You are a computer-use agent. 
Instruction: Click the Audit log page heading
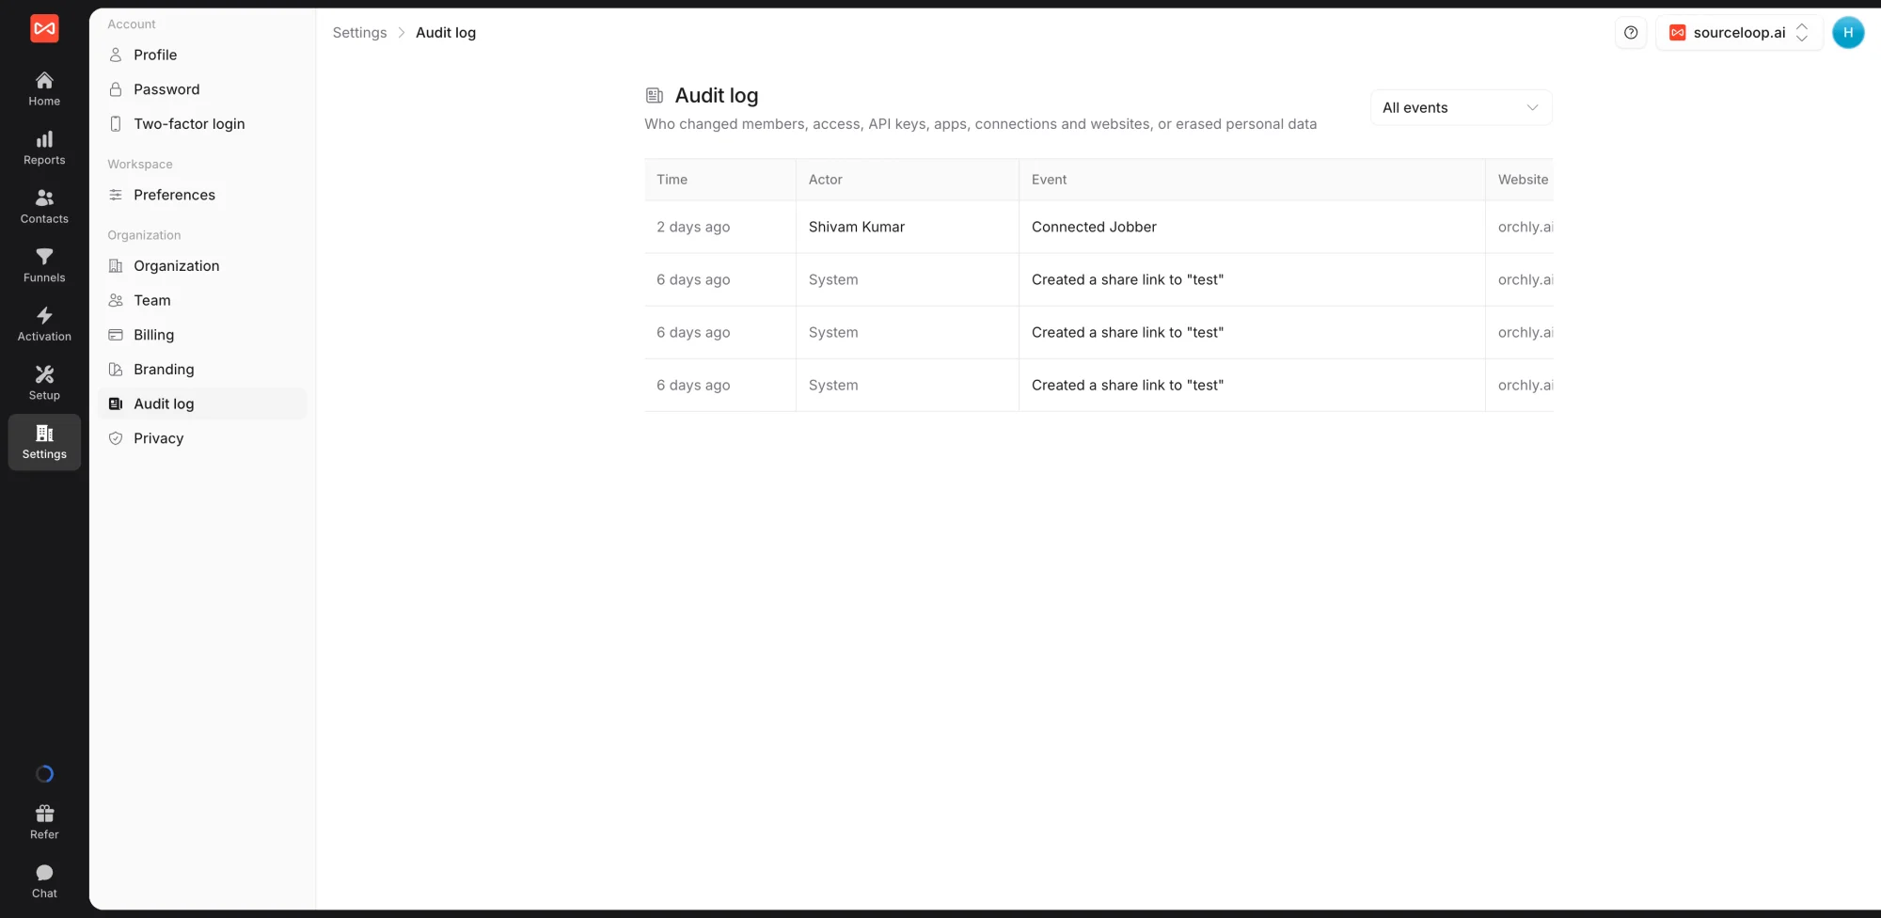coord(717,96)
